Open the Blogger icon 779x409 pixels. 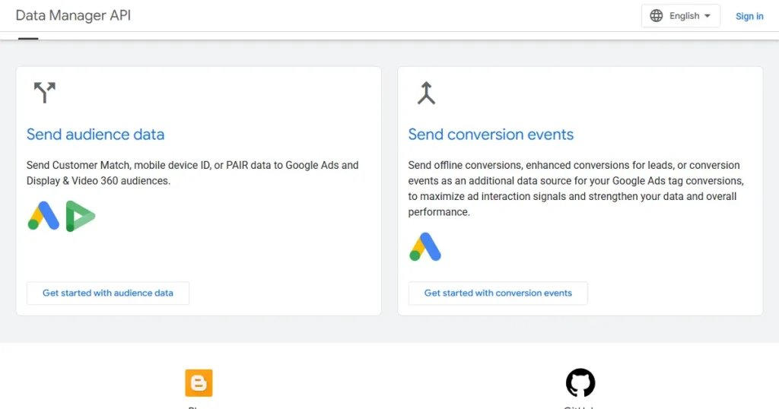[x=199, y=382]
